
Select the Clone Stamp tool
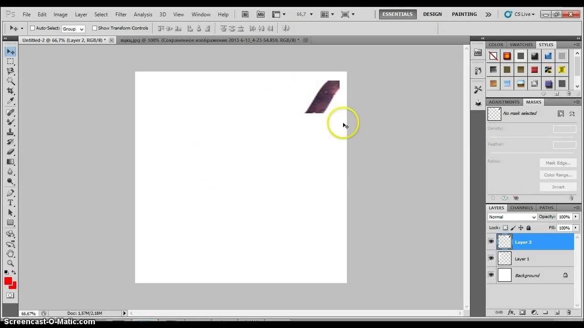(10, 132)
